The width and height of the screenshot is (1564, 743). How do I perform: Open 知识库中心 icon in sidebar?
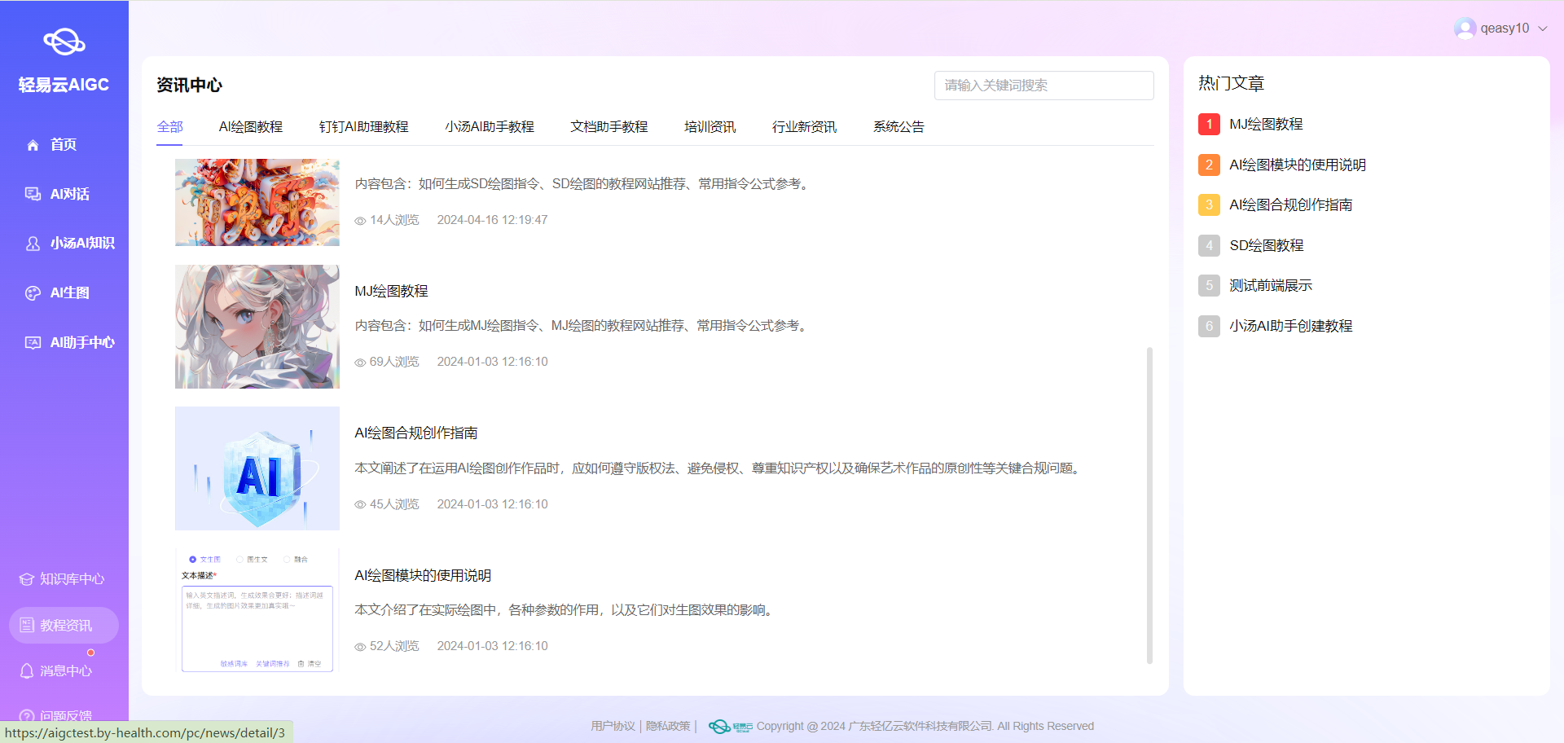click(x=27, y=579)
